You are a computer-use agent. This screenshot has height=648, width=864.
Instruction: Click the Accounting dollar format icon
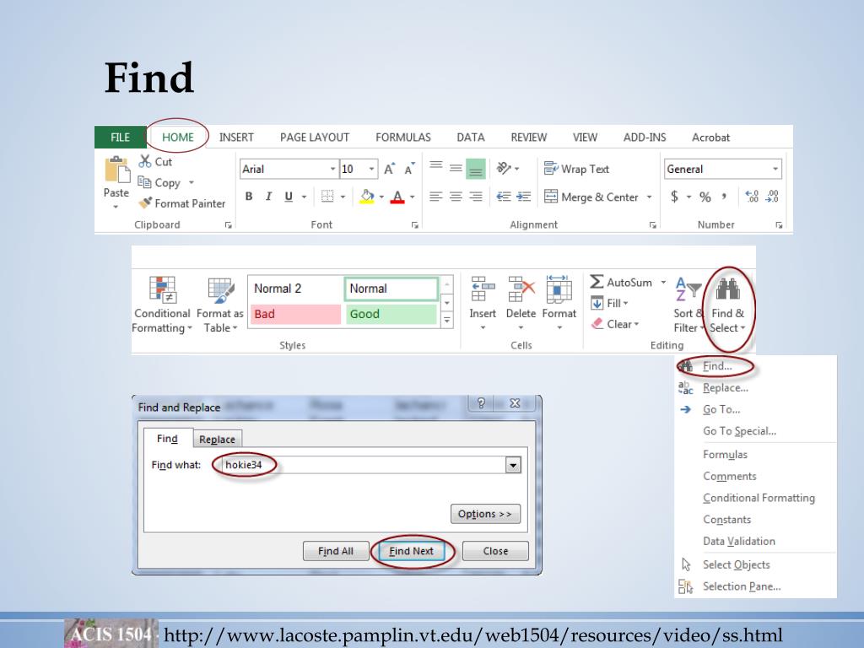coord(674,196)
